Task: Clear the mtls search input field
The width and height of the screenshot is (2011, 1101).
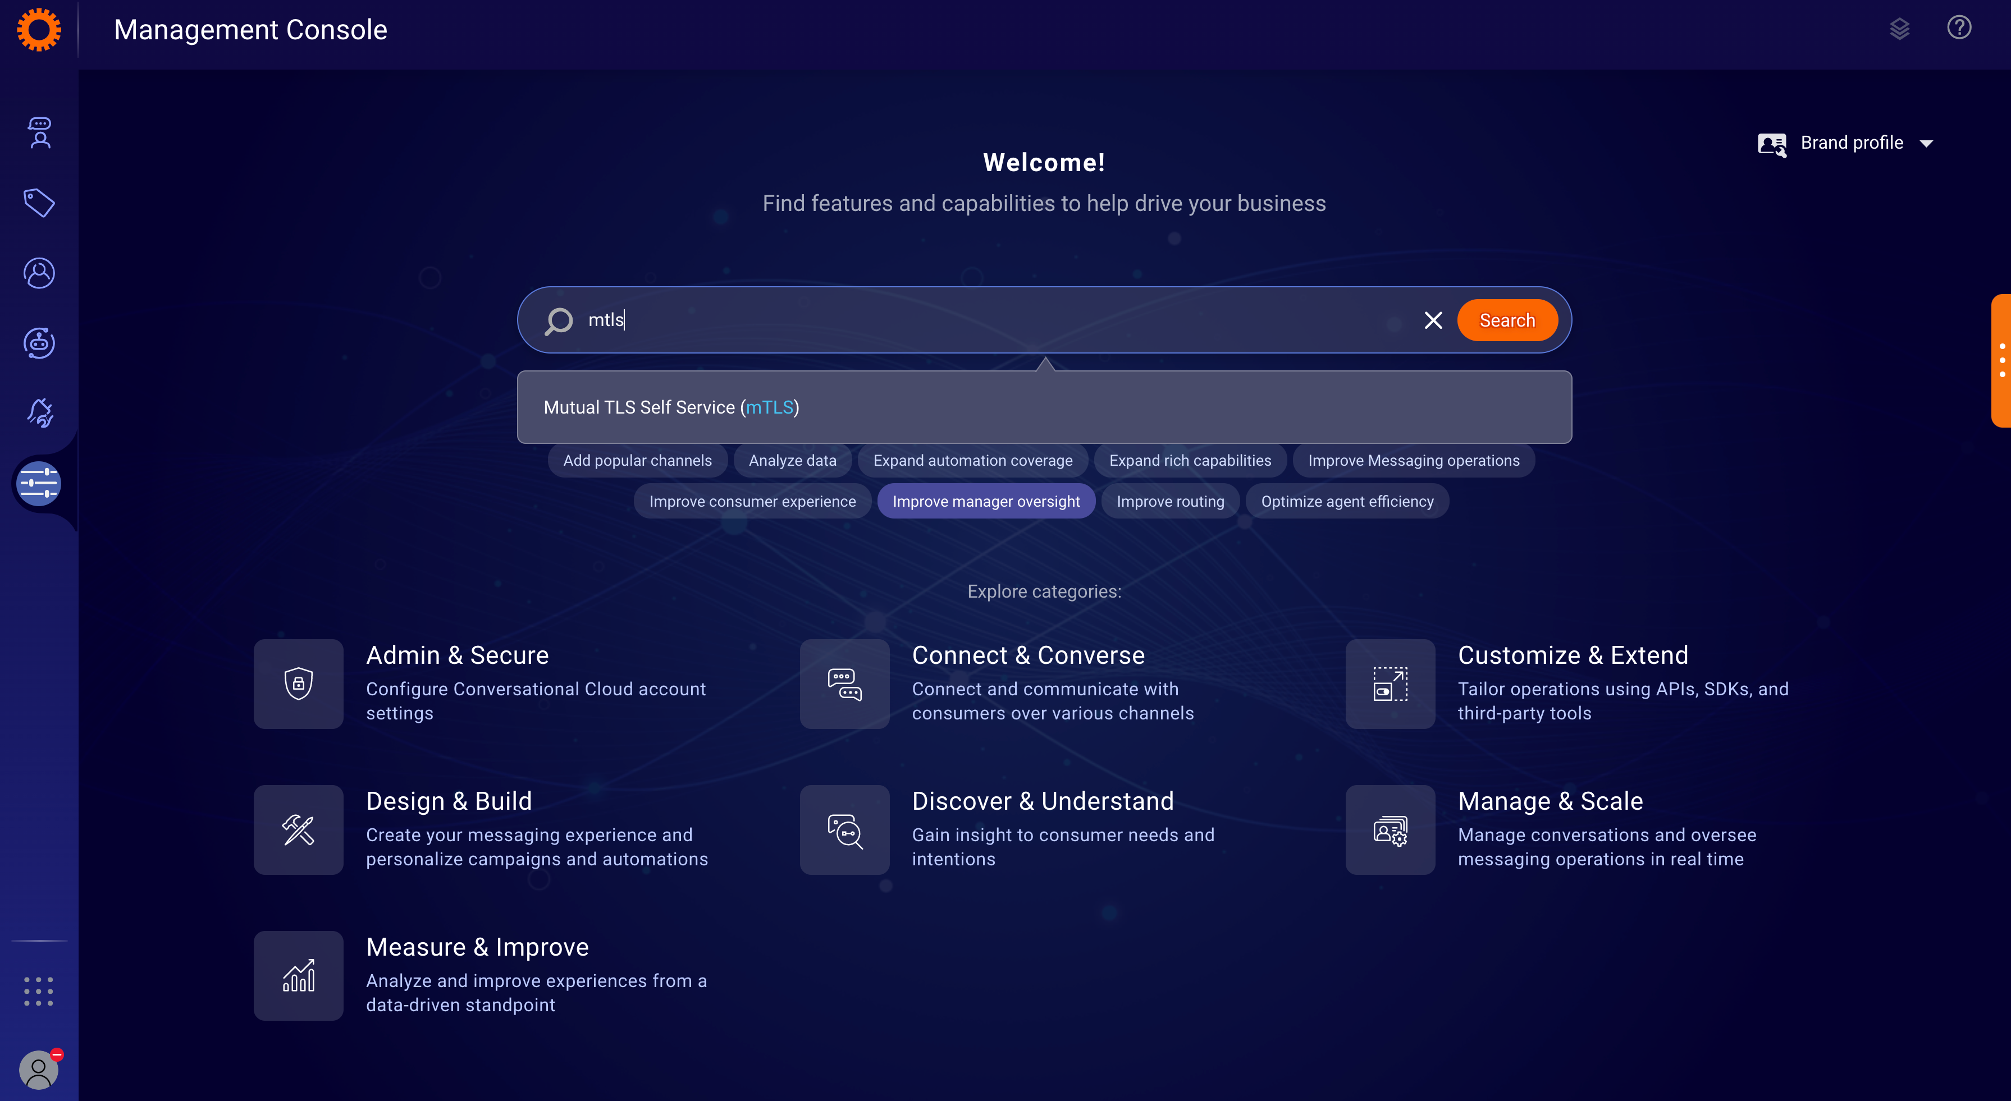Action: (x=1433, y=320)
